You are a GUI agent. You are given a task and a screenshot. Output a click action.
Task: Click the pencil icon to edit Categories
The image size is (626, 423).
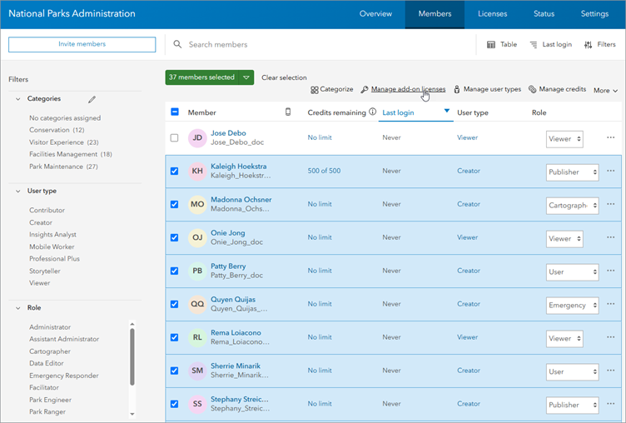point(92,99)
